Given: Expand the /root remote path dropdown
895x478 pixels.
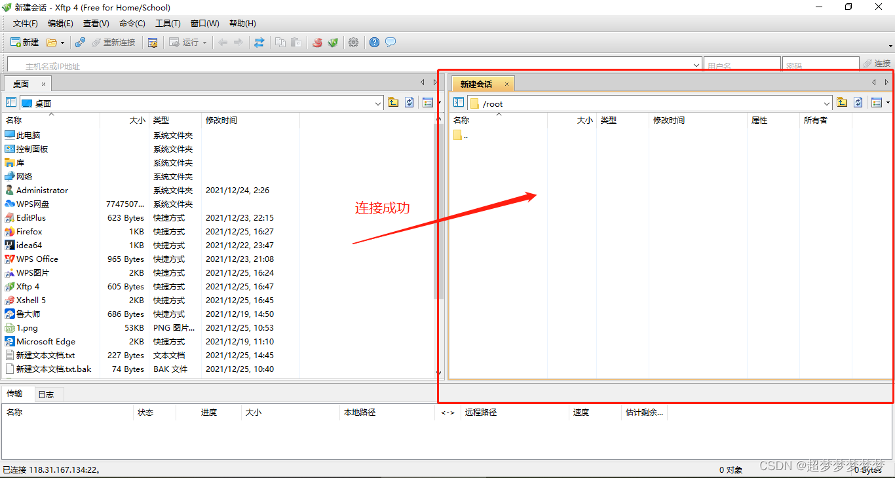Looking at the screenshot, I should pos(827,103).
